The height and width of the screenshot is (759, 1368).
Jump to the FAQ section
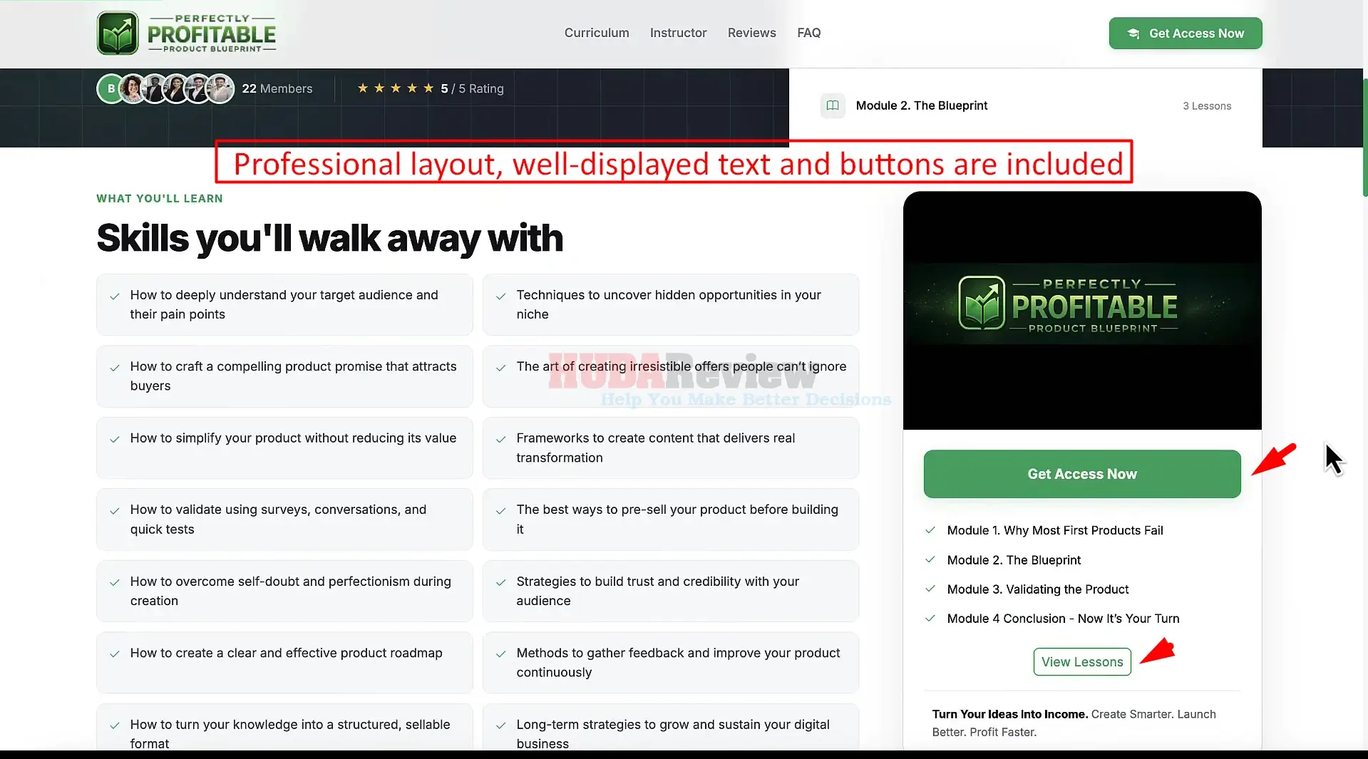coord(808,33)
